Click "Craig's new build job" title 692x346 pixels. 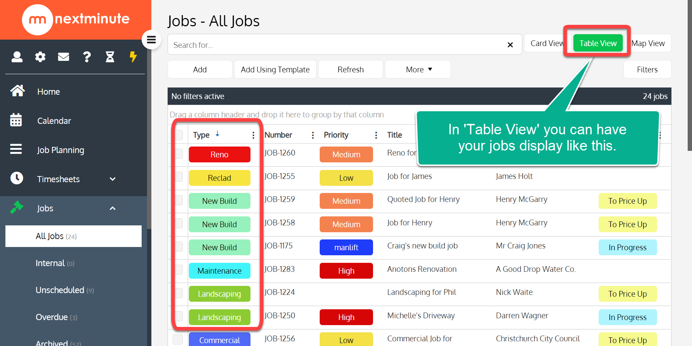[x=422, y=246]
